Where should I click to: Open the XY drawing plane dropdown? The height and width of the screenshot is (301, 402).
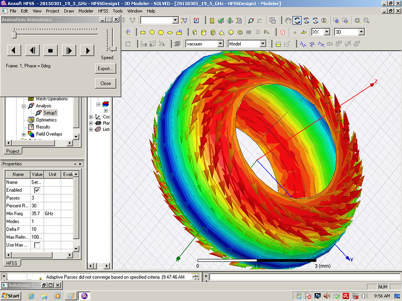click(x=327, y=32)
